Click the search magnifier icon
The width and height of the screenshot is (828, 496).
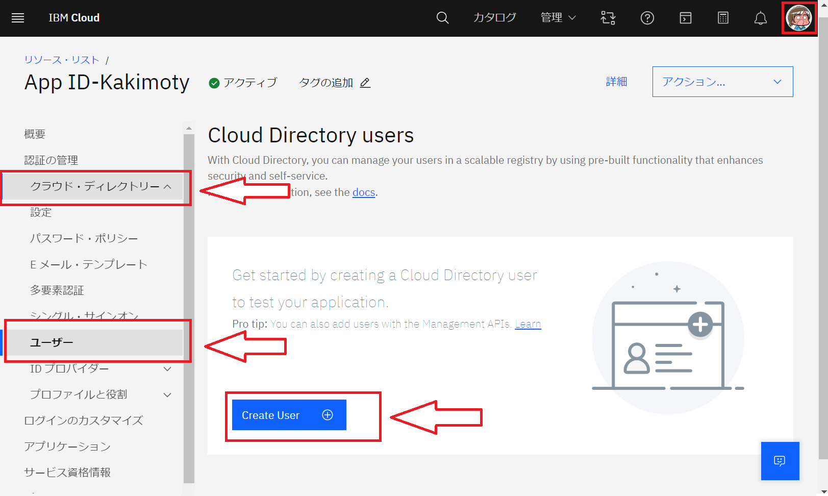tap(442, 18)
